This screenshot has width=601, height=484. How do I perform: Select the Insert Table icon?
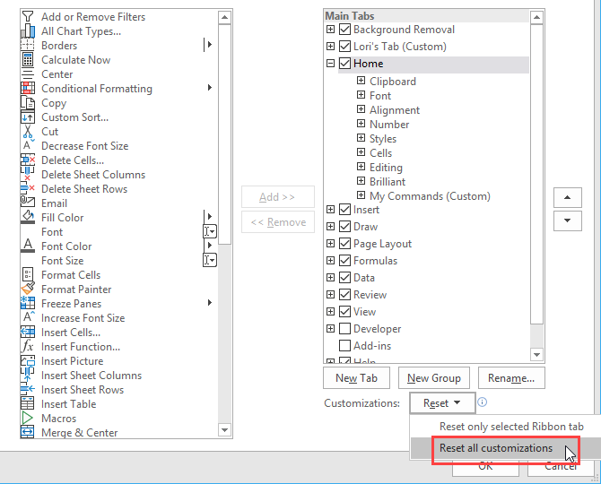click(28, 403)
